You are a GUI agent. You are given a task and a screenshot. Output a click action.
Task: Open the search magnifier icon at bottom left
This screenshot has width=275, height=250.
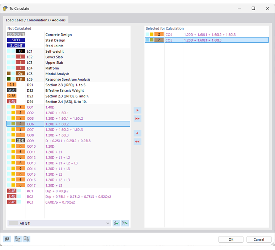coord(7,239)
